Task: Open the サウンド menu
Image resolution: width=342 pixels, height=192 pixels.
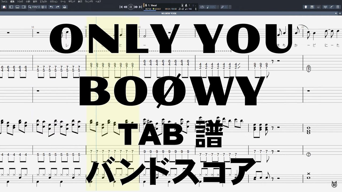Action: click(x=72, y=2)
